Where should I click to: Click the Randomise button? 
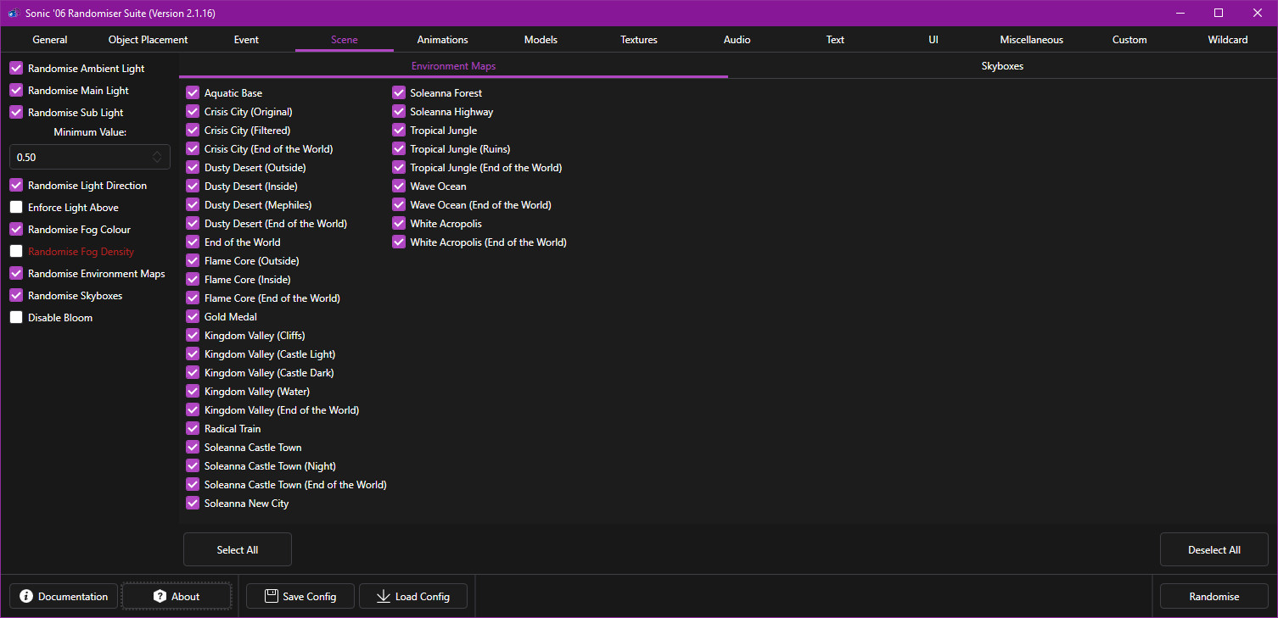(1214, 596)
